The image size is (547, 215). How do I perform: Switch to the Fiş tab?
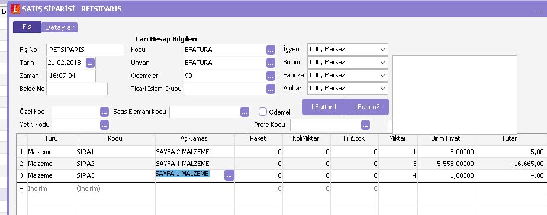(27, 27)
